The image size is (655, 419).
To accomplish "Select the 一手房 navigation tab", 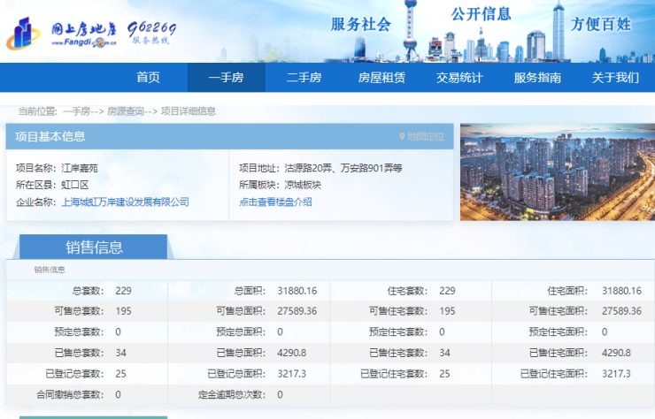I will point(226,78).
